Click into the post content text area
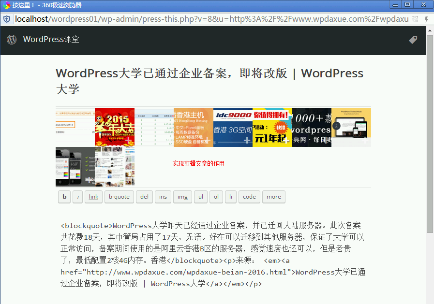The width and height of the screenshot is (434, 304). click(213, 254)
